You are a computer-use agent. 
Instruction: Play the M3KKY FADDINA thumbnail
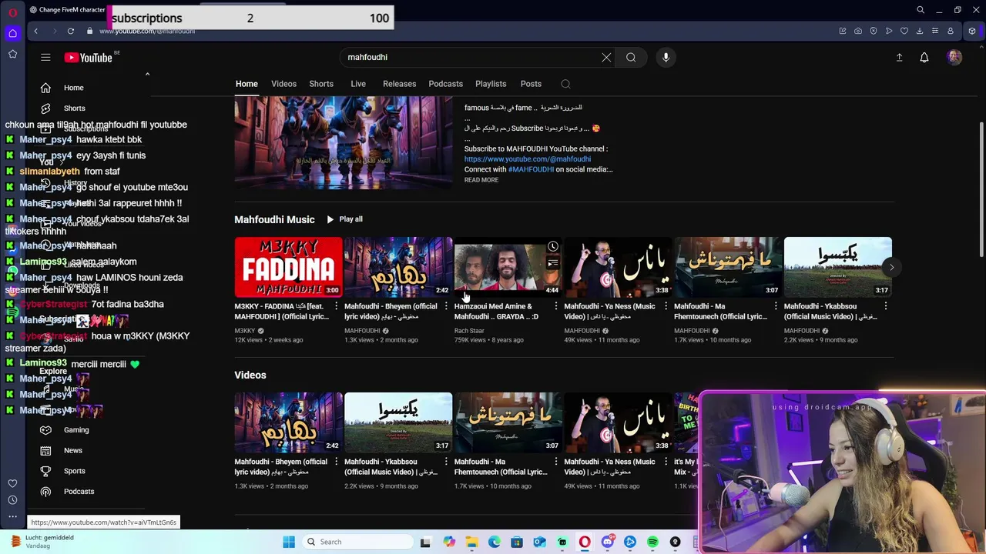pos(288,267)
